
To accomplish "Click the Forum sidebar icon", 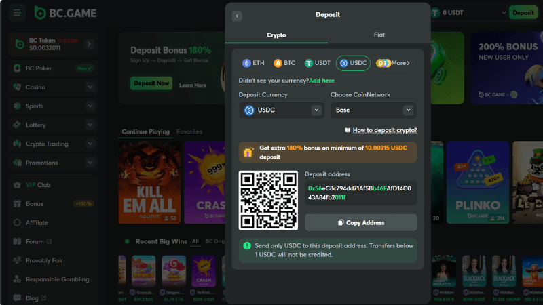I will tap(17, 241).
